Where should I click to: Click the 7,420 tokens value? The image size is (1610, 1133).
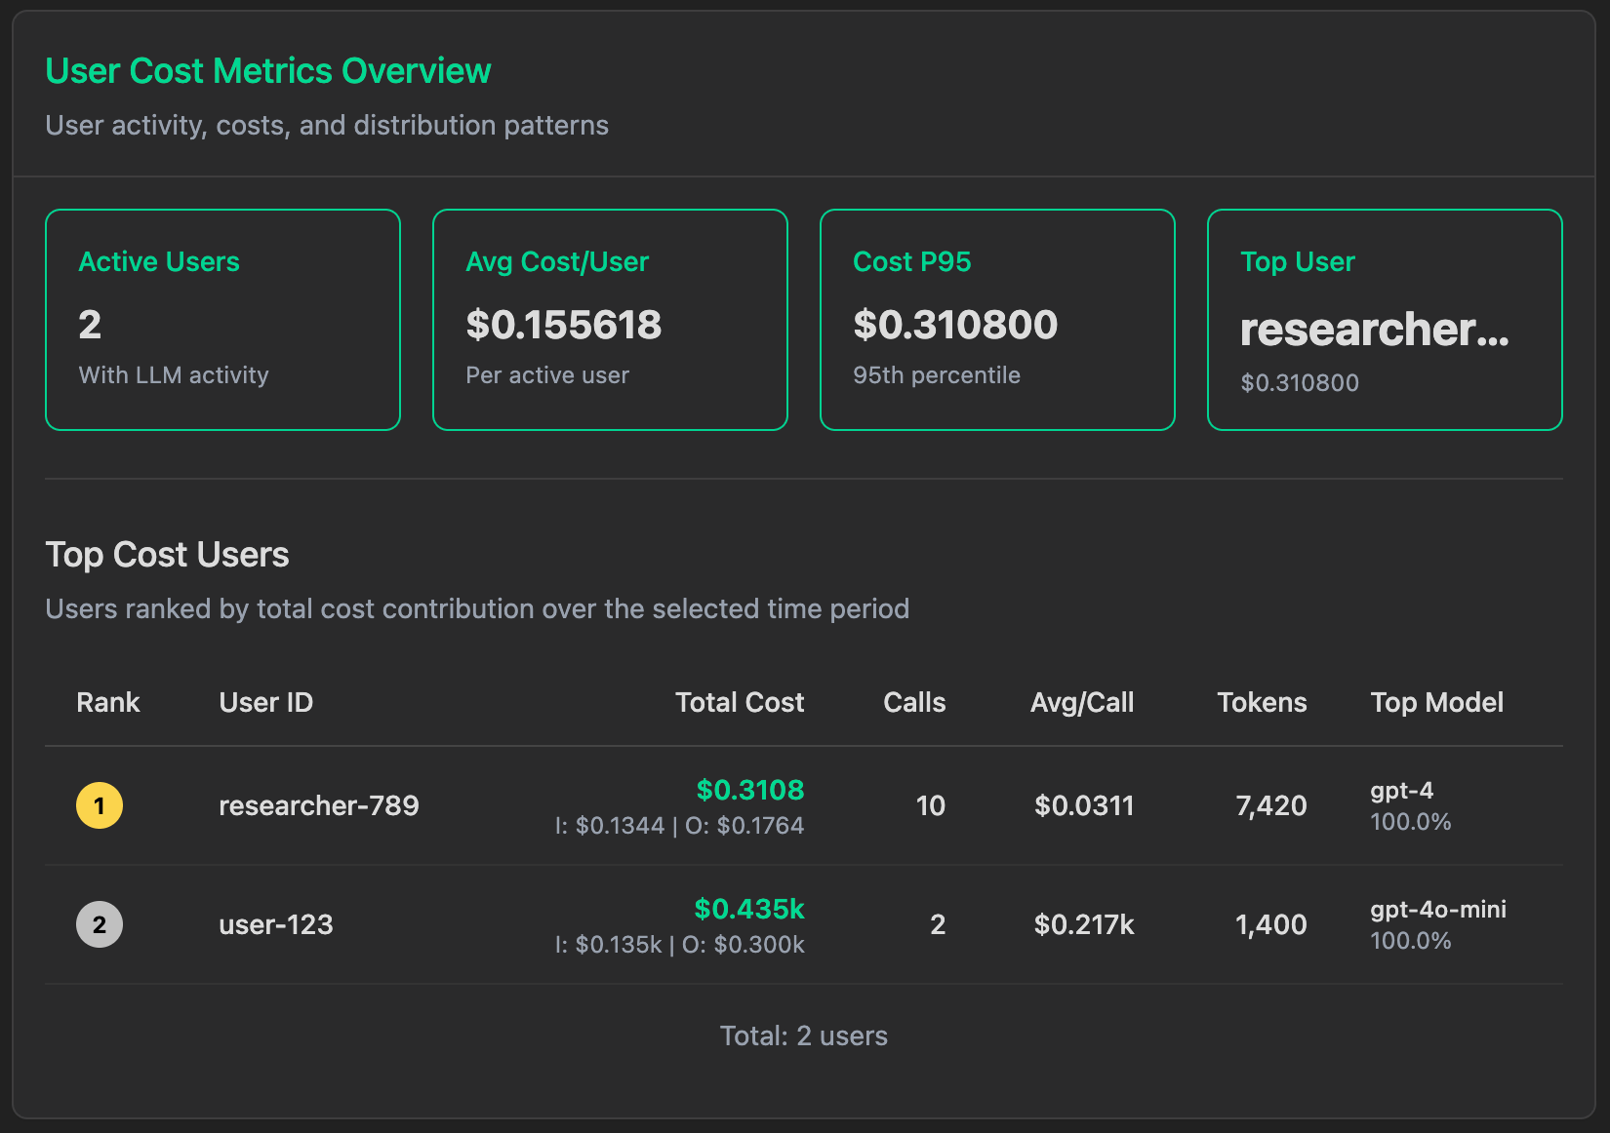(x=1271, y=805)
